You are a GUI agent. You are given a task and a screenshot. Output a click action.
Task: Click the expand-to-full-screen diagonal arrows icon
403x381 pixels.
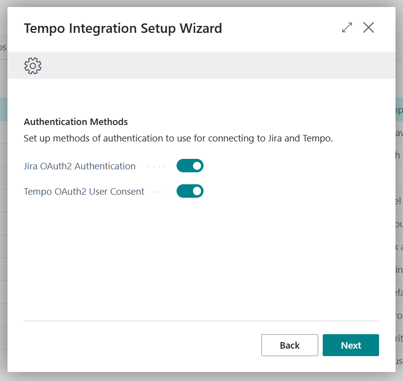coord(347,28)
